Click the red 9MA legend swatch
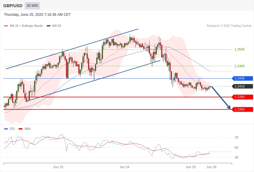The image size is (254, 172). pos(21,129)
